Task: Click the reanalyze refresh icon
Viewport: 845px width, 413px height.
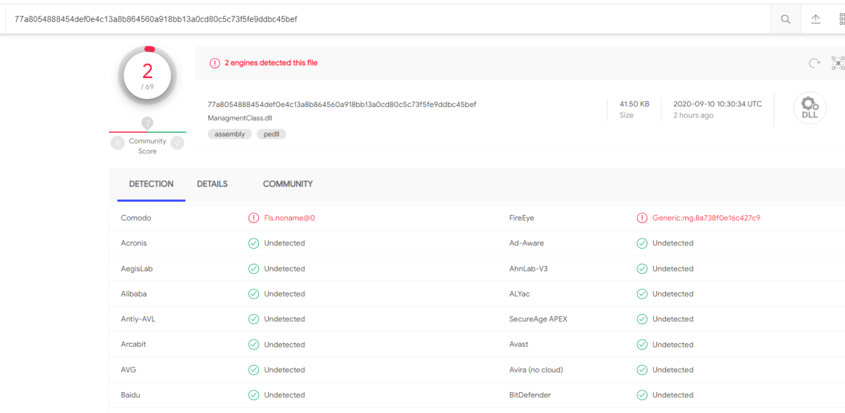Action: pos(814,63)
